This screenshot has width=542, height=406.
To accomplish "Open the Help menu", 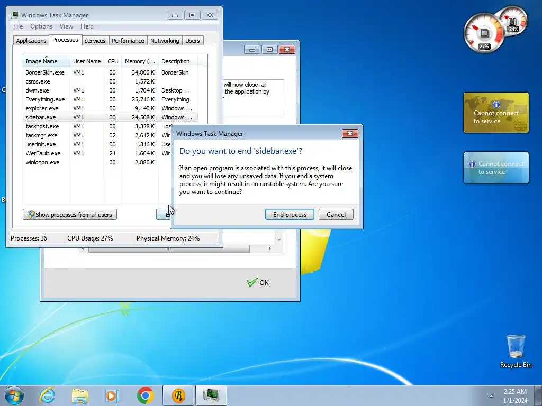I will pyautogui.click(x=87, y=26).
